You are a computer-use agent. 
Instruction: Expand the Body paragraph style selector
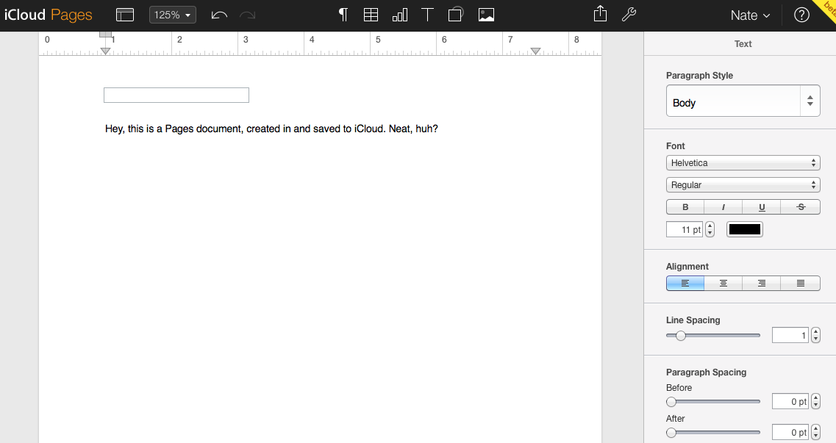[x=743, y=101]
